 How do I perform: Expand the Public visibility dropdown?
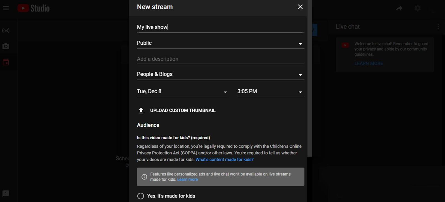click(x=220, y=43)
